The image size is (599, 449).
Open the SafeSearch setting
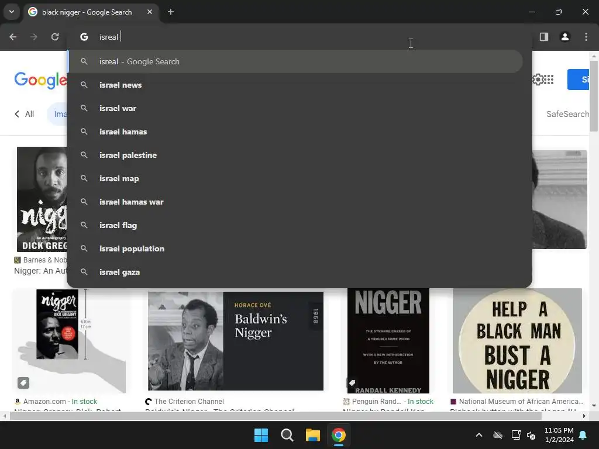(x=567, y=114)
